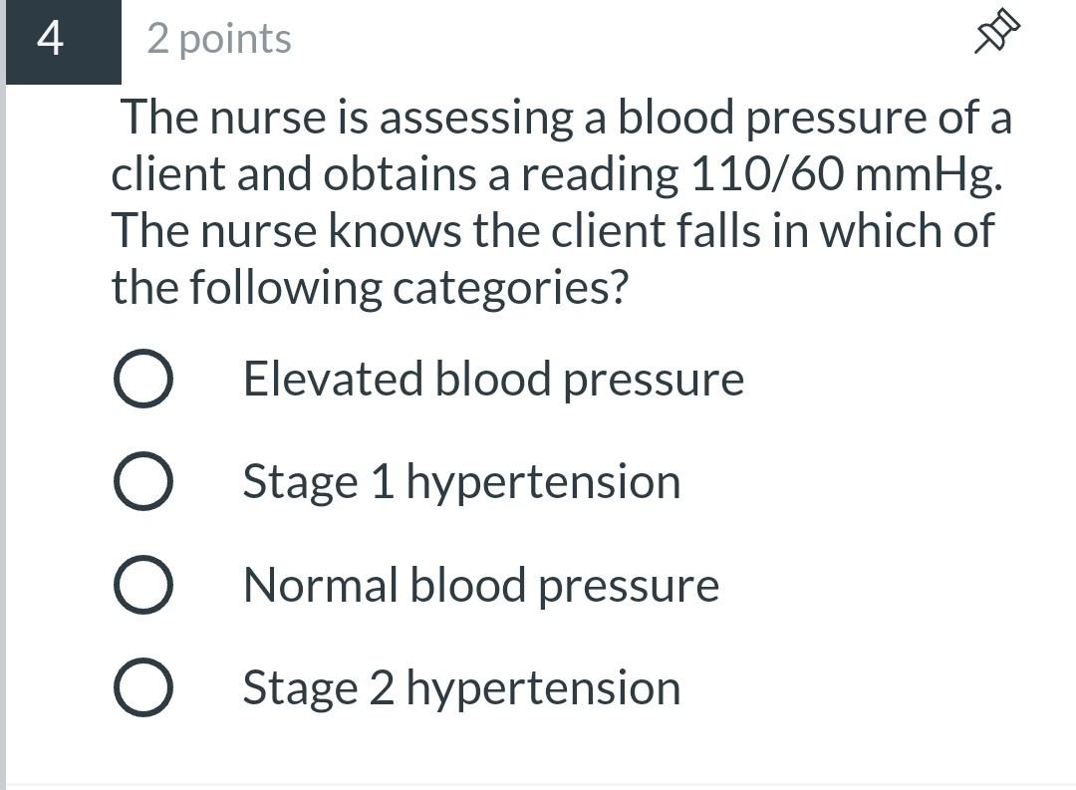Image resolution: width=1076 pixels, height=790 pixels.
Task: Click the "Stage 2 hypertension" answer text
Action: [x=461, y=688]
